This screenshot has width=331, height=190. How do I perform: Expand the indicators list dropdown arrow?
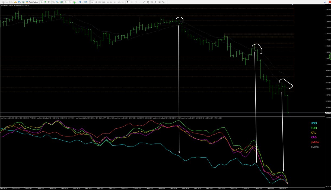pos(77,2)
